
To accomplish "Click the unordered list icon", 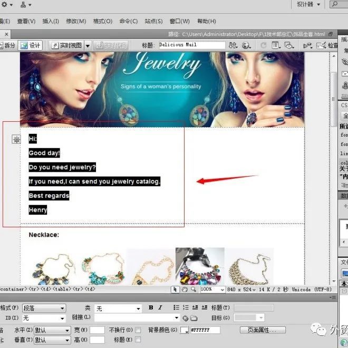I will pos(176,307).
